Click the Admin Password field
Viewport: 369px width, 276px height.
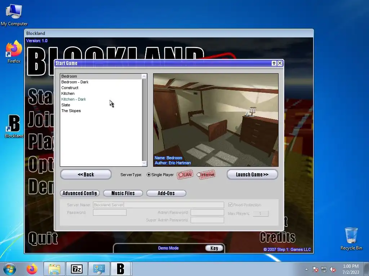207,212
